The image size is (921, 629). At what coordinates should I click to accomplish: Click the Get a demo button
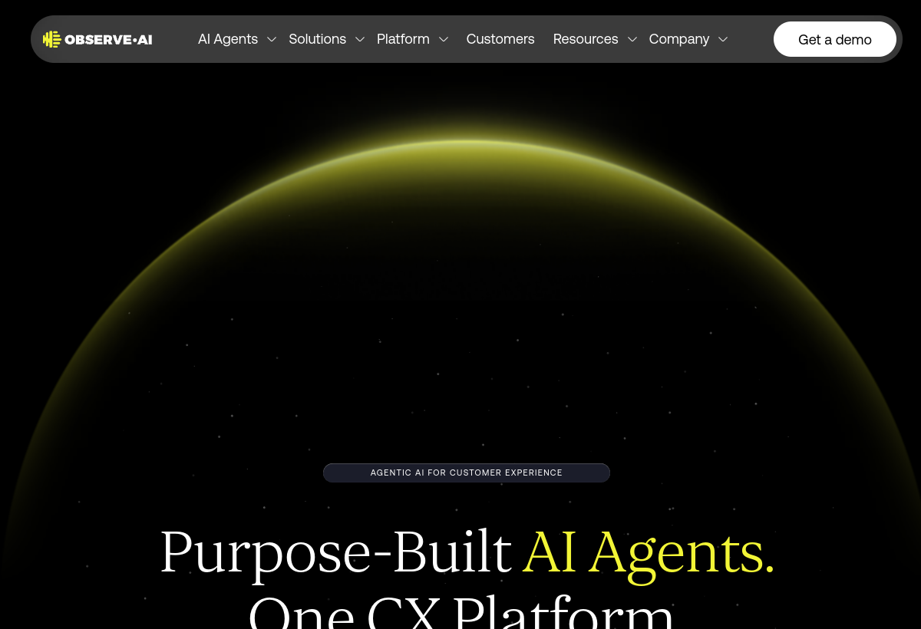point(835,39)
